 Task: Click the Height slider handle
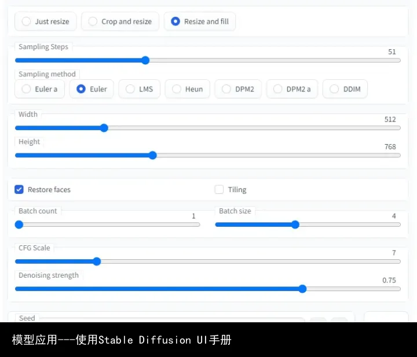[152, 155]
